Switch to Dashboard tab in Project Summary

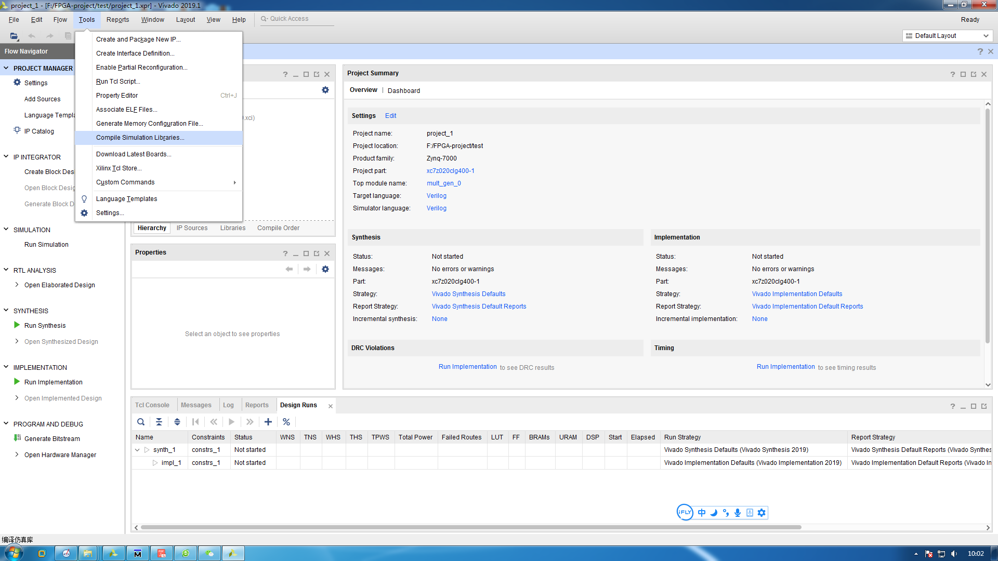pos(402,90)
